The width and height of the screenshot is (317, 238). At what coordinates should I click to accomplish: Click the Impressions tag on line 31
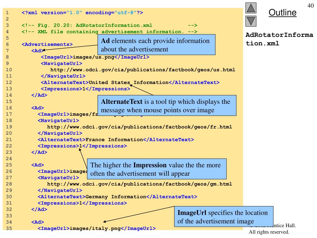point(82,203)
